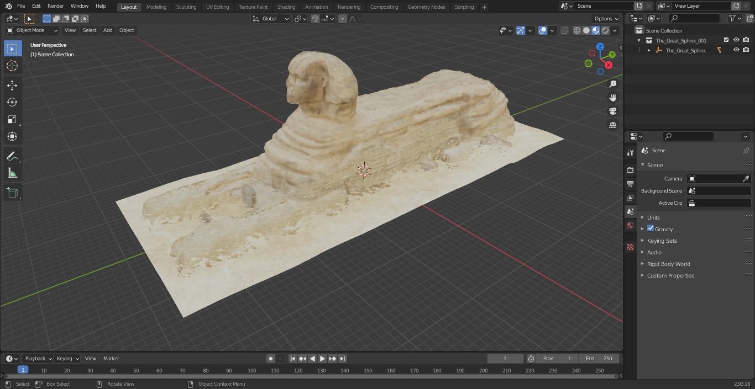Viewport: 755px width, 389px height.
Task: Click the Active Clip movie icon
Action: click(691, 203)
